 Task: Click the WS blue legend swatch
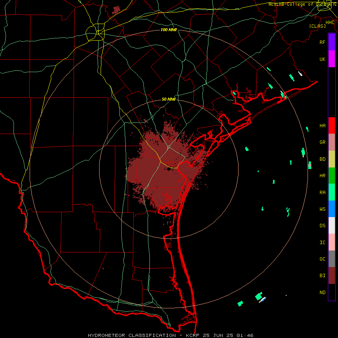(332, 209)
